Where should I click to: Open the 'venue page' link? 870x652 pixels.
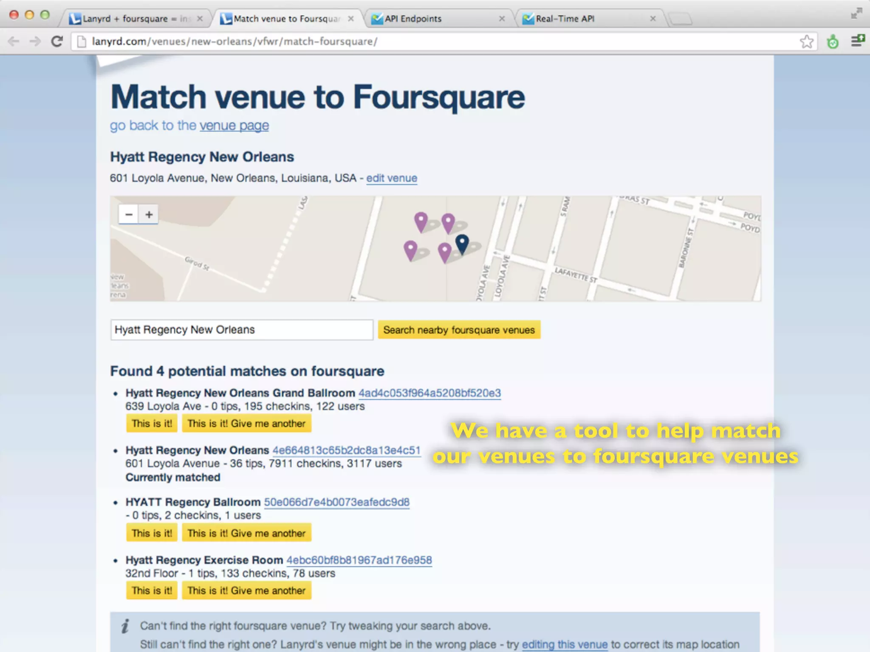pos(234,126)
